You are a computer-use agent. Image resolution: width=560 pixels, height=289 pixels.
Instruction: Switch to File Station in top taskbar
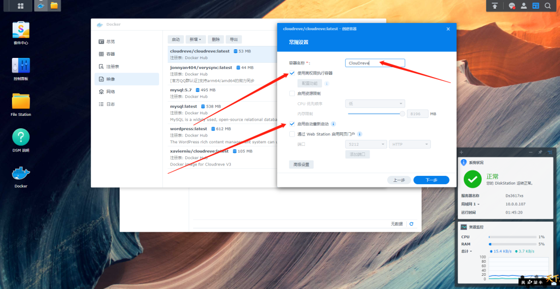(54, 5)
